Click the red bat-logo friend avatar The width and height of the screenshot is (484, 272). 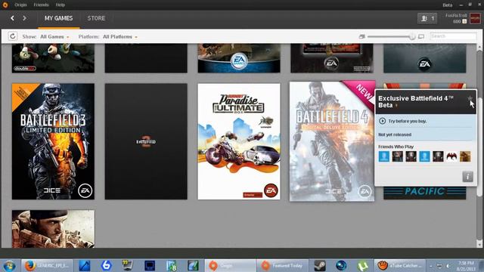(x=451, y=156)
